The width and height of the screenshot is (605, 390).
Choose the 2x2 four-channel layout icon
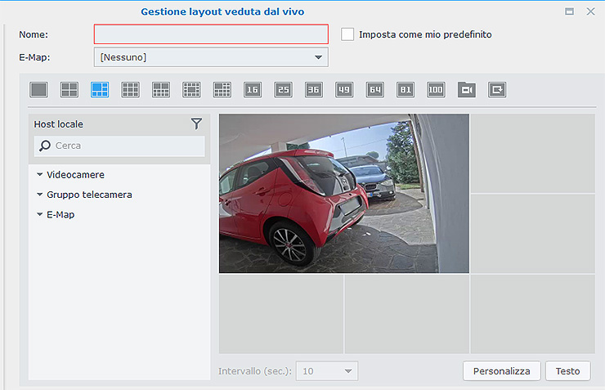(x=69, y=90)
